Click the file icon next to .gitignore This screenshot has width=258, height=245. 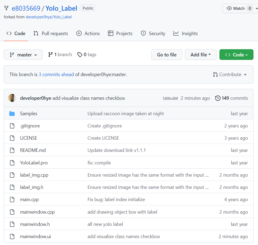(12, 126)
